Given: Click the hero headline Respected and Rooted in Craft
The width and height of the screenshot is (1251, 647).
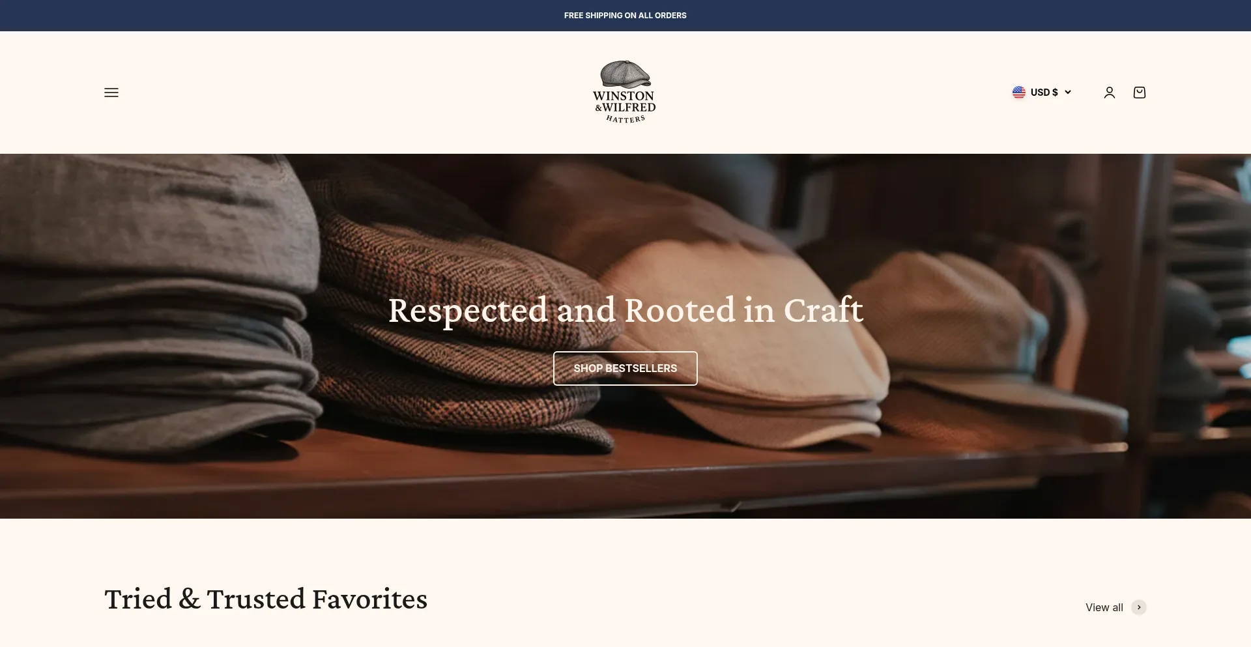Looking at the screenshot, I should 625,310.
